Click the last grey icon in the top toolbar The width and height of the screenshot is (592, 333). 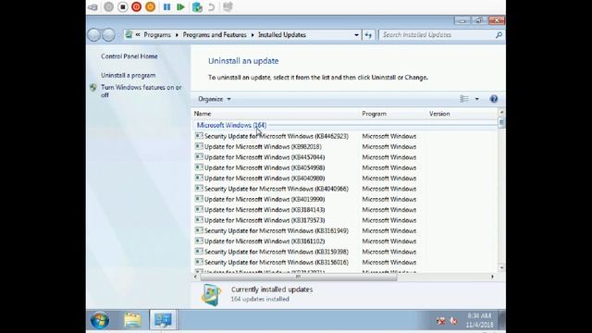[x=228, y=6]
